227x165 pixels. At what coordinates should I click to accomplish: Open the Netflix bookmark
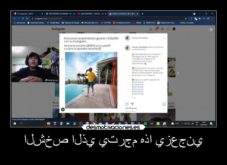137,23
